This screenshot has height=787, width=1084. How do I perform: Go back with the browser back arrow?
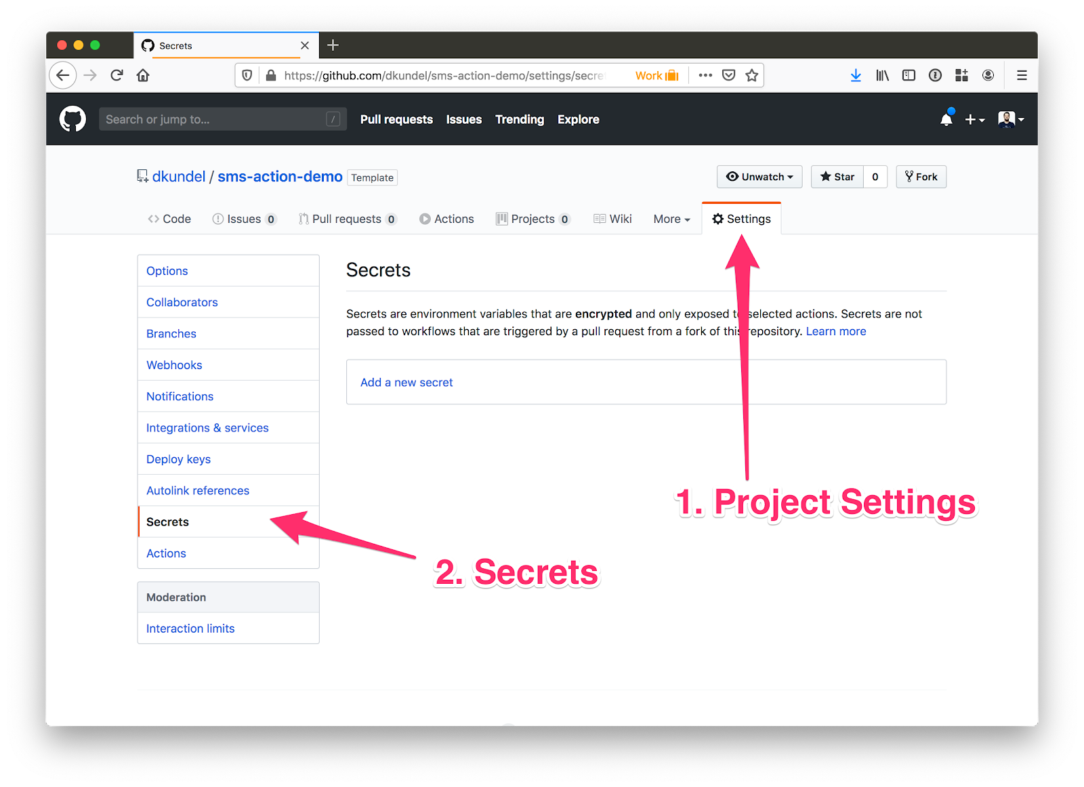coord(63,75)
